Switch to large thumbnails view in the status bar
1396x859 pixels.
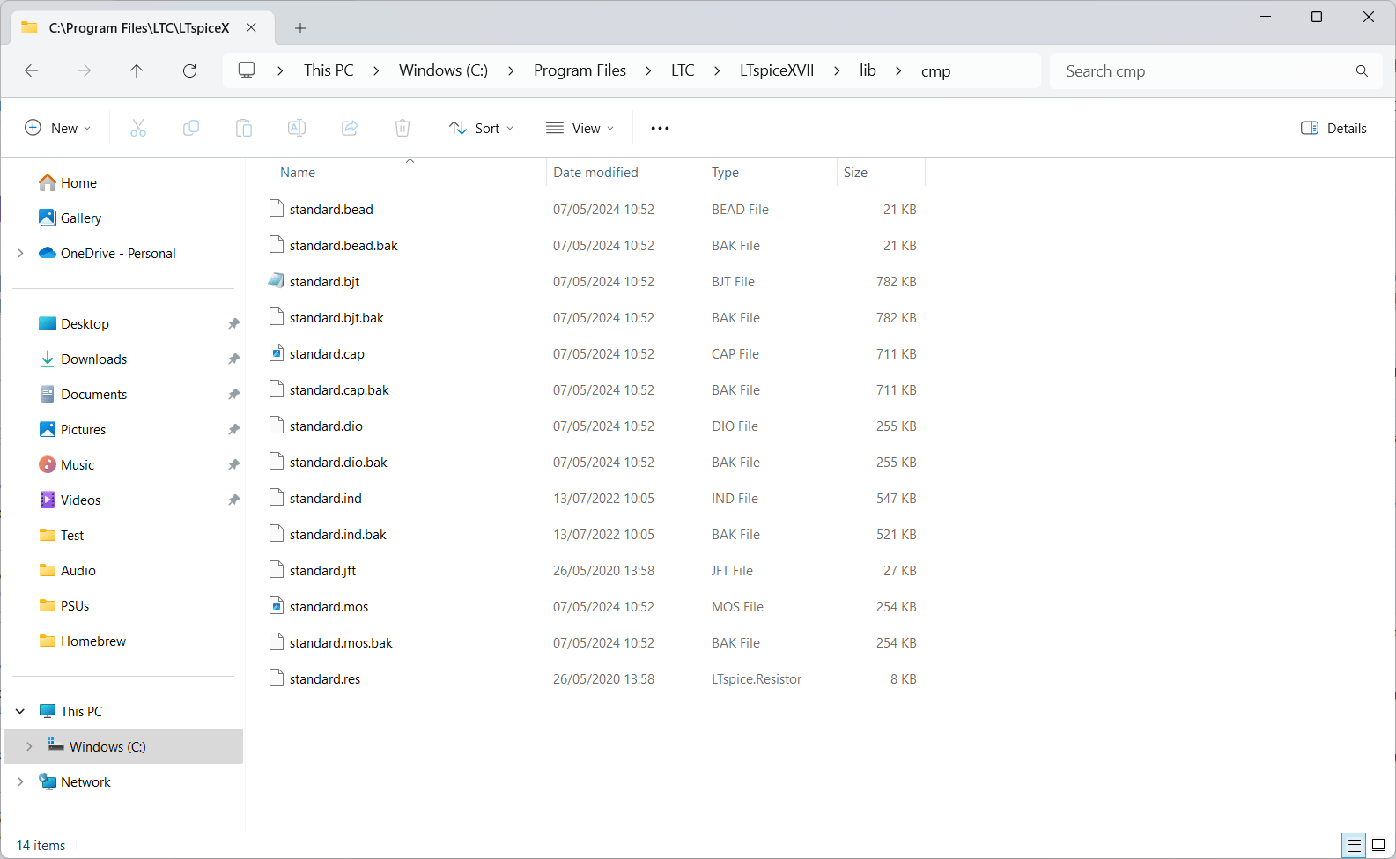point(1378,846)
